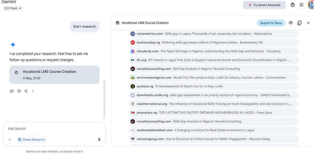Screen dimensions: 314x154
Task: Open the realestatebestdeal.com source link
Action: click(214, 130)
